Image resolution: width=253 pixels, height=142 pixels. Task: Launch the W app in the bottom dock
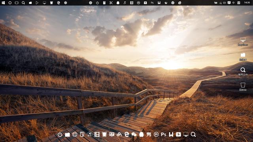coord(171,134)
